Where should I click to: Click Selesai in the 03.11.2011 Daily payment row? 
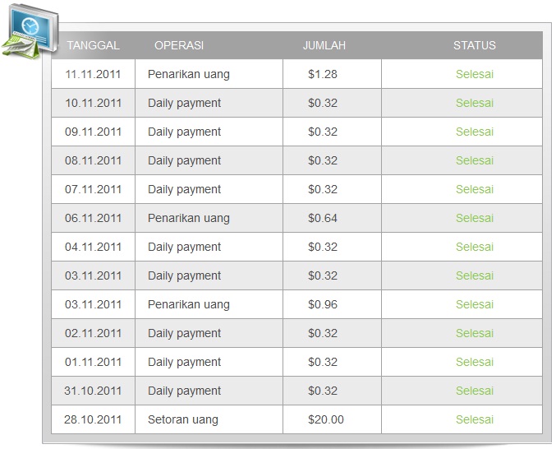(x=475, y=275)
